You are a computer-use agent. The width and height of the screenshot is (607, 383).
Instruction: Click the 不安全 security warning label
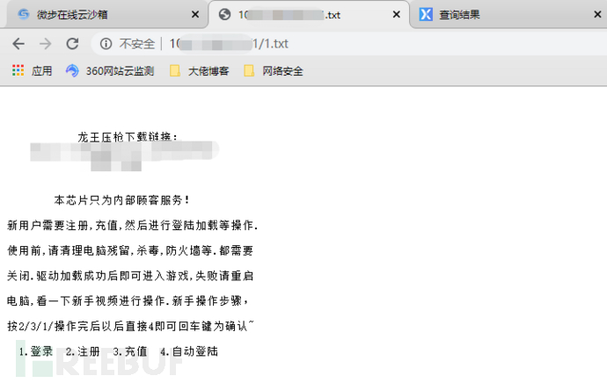pos(137,44)
